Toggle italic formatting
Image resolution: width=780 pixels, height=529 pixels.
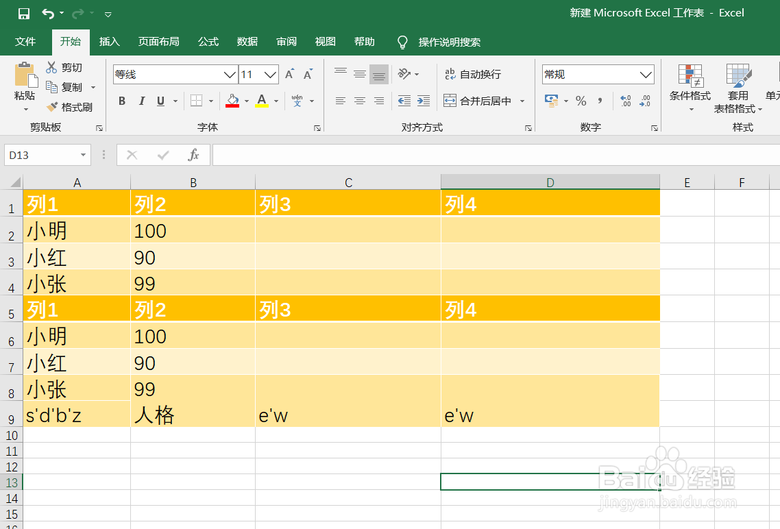142,101
